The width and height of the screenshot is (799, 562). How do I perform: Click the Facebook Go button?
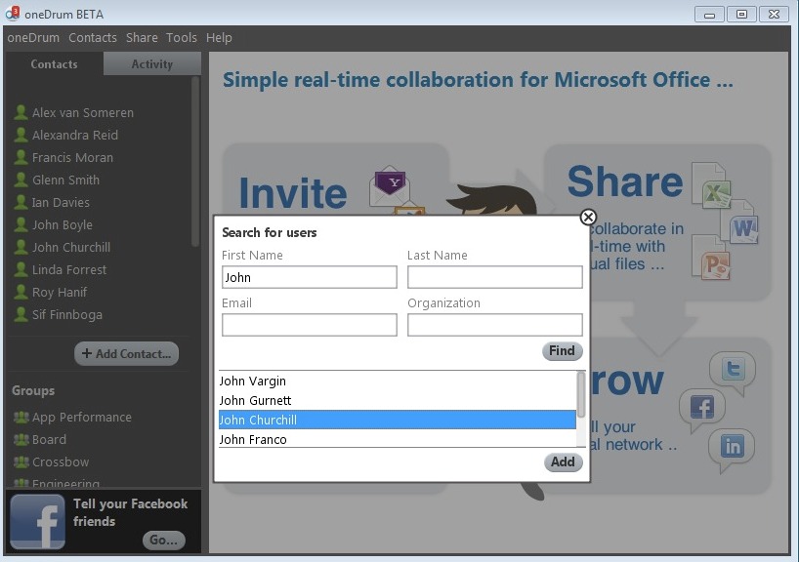(x=163, y=540)
